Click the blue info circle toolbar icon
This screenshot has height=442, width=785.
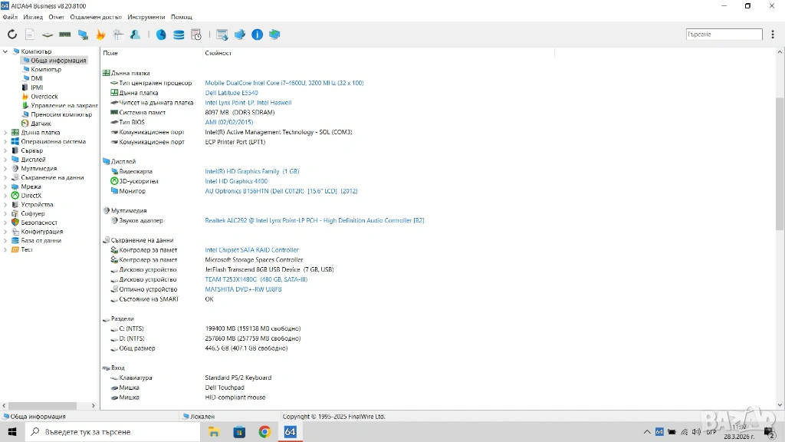pos(257,35)
